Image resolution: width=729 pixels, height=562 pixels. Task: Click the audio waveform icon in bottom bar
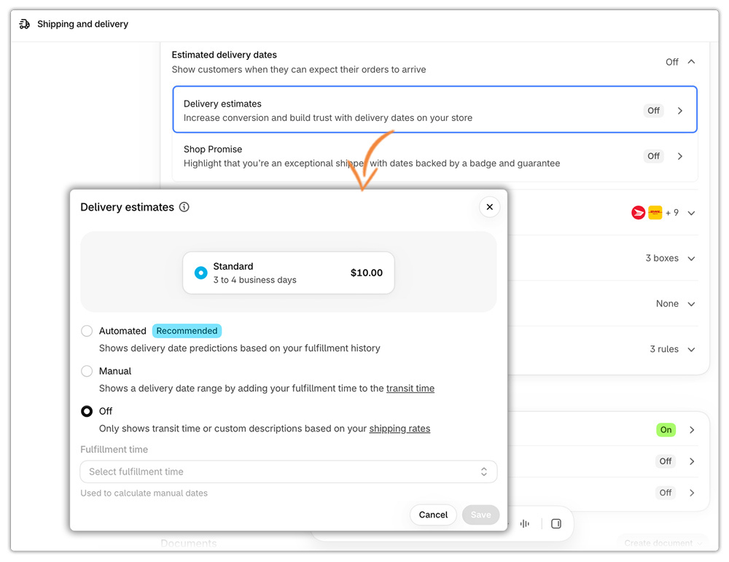tap(525, 524)
